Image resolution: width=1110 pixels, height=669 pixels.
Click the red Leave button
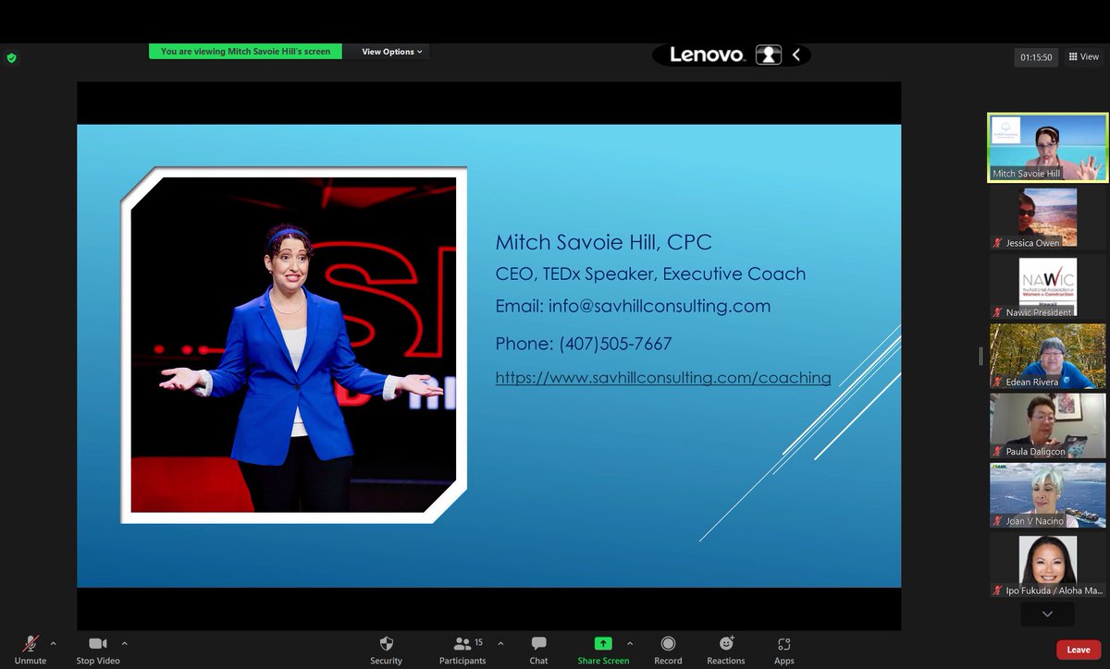(x=1079, y=650)
